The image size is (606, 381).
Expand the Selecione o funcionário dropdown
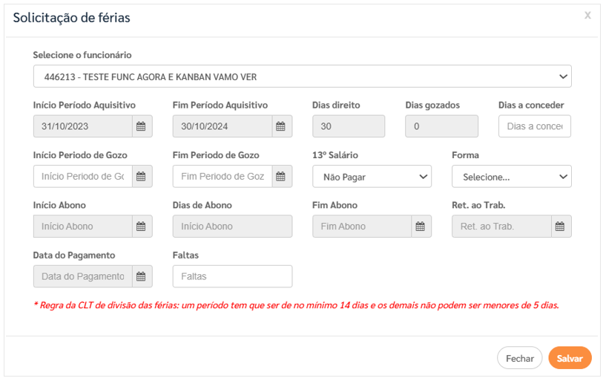302,76
